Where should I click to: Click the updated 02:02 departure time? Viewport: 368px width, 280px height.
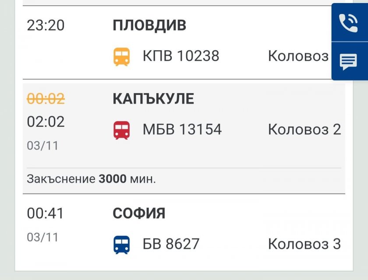click(46, 122)
